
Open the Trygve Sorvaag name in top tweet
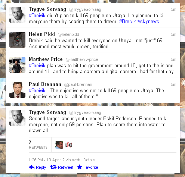pyautogui.click(x=47, y=9)
